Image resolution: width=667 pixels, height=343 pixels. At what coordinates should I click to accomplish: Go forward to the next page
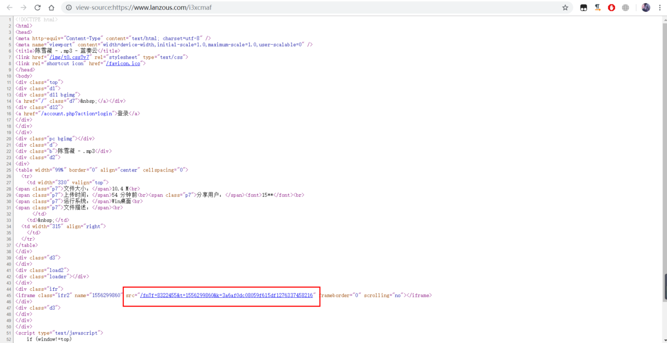[x=24, y=8]
